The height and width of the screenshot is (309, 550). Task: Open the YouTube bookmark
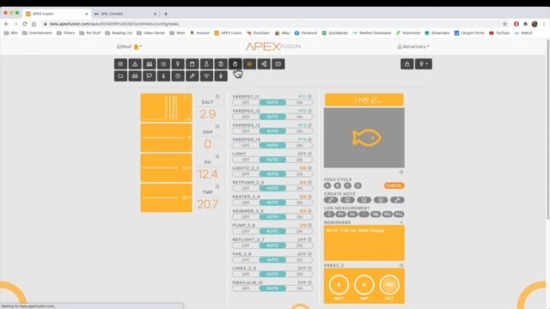[x=499, y=33]
